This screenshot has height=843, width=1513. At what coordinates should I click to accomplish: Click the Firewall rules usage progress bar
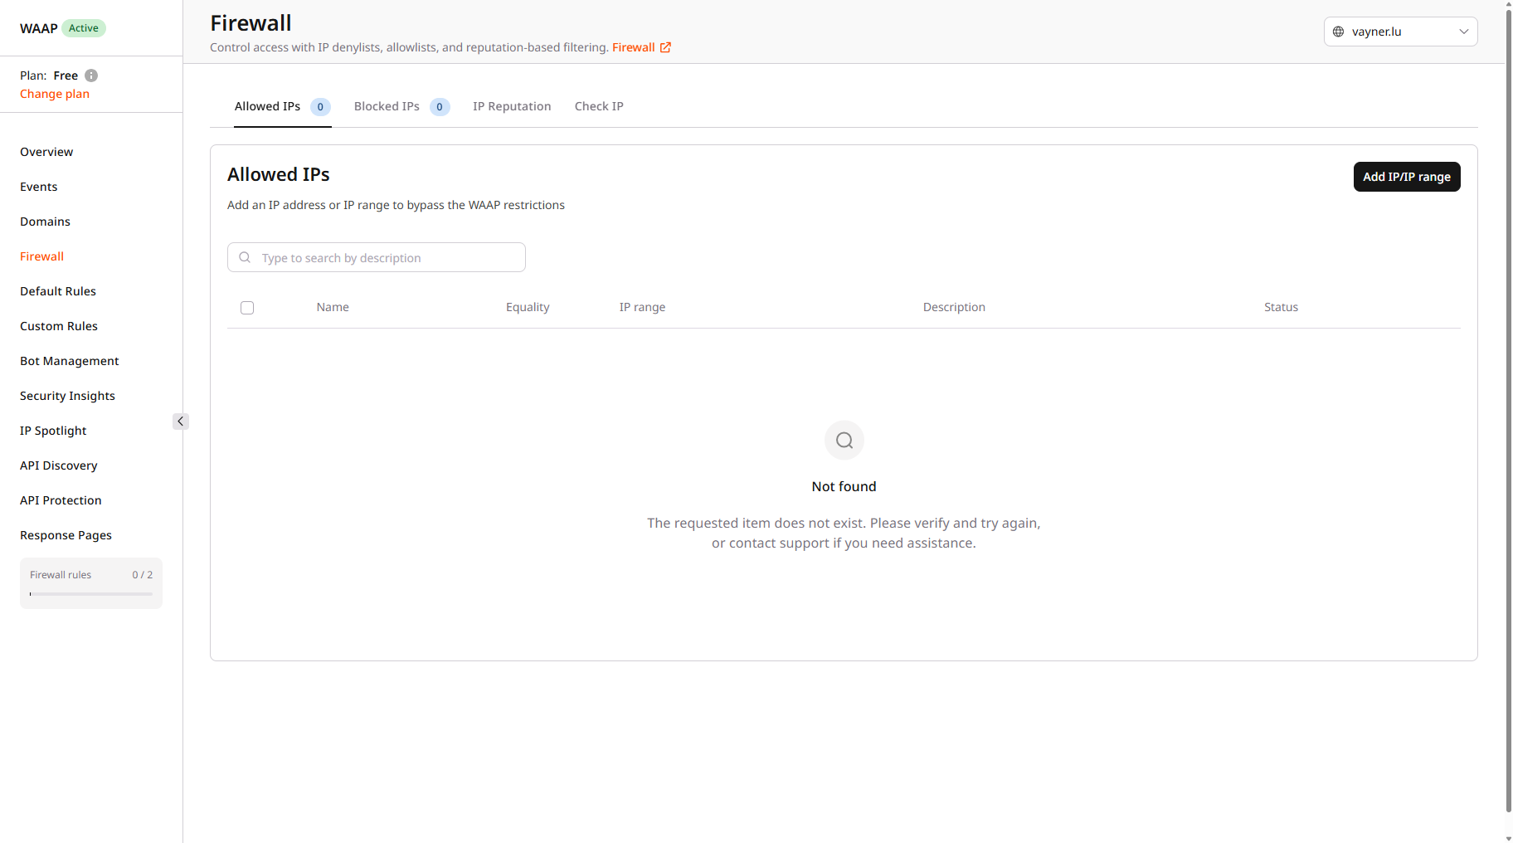[91, 594]
